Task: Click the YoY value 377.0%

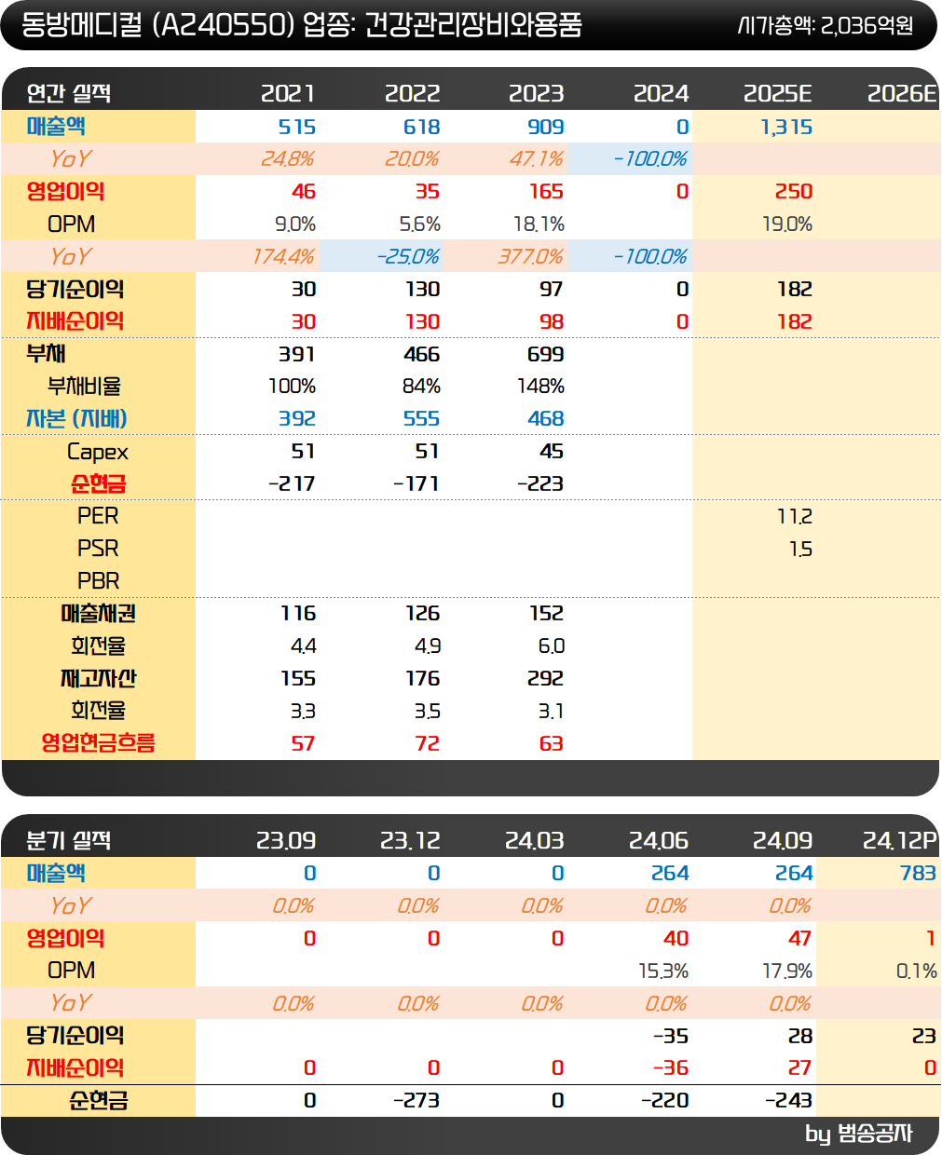Action: pyautogui.click(x=531, y=256)
